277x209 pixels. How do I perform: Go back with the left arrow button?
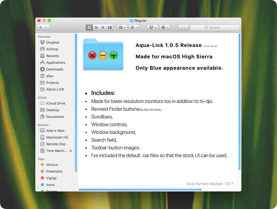pyautogui.click(x=40, y=27)
